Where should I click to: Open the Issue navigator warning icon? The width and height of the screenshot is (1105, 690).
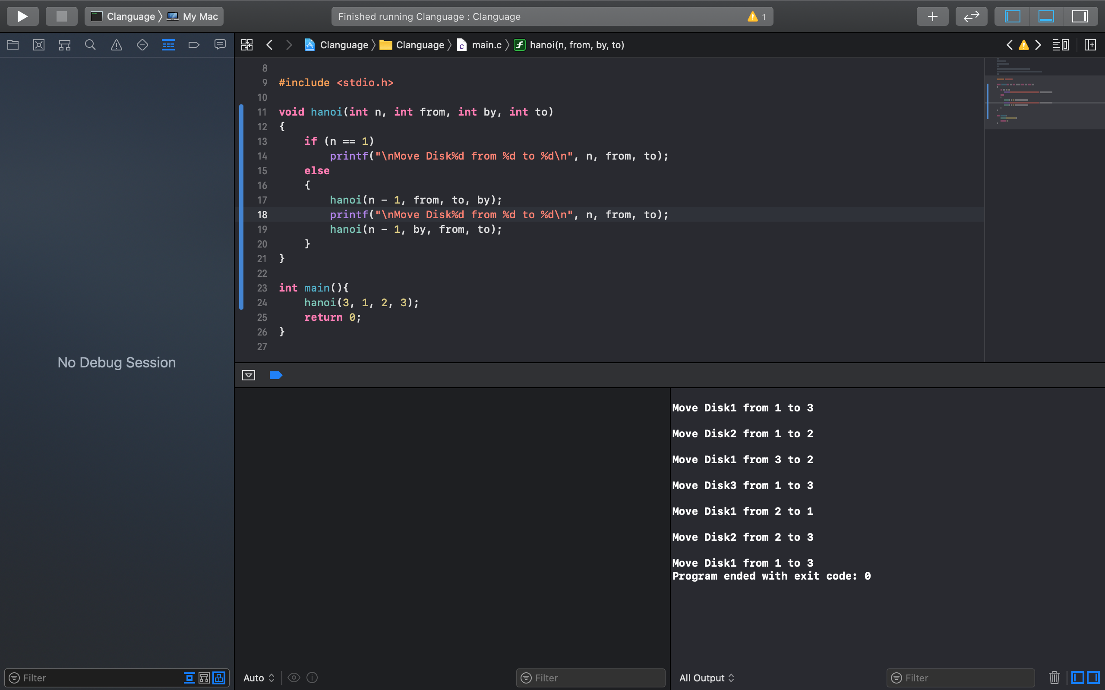click(117, 45)
